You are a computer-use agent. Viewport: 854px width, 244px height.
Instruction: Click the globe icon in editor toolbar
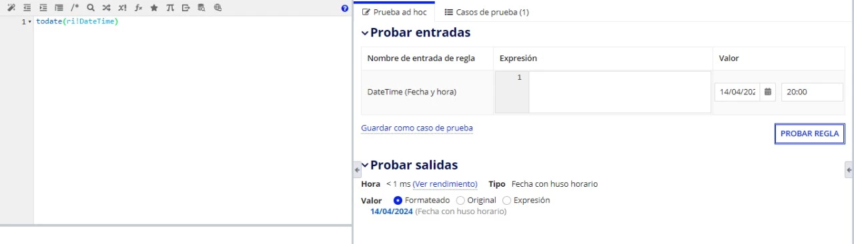(218, 8)
